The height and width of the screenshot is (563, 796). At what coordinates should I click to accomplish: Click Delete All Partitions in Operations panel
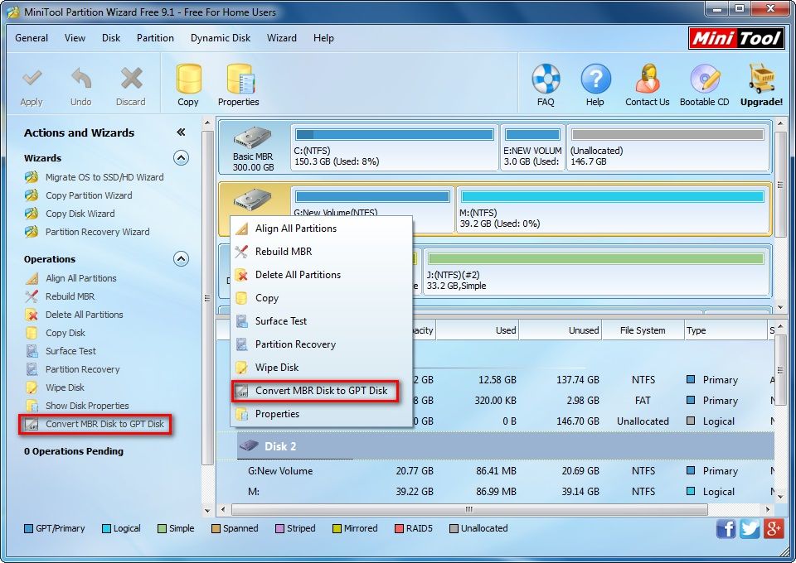coord(85,315)
